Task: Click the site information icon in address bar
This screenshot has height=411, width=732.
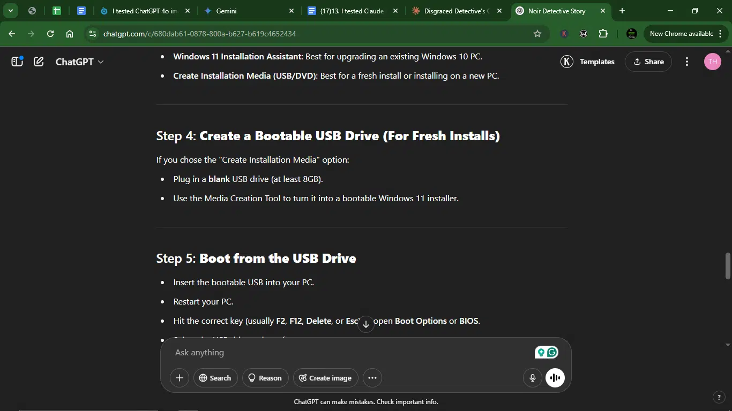Action: click(x=93, y=34)
